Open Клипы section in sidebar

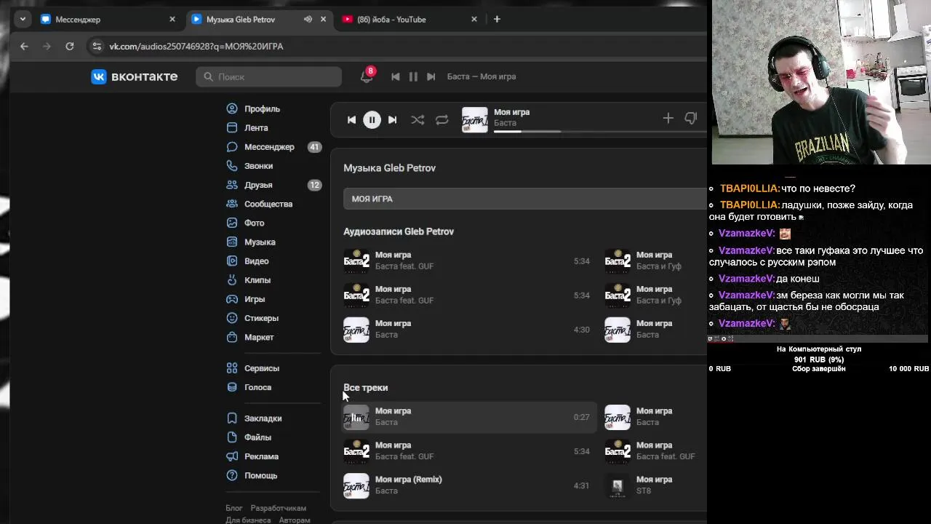[x=257, y=280]
